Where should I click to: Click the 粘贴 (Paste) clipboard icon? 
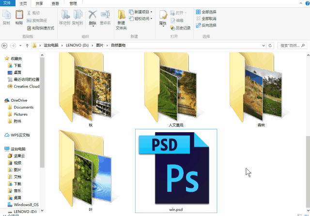tap(19, 17)
